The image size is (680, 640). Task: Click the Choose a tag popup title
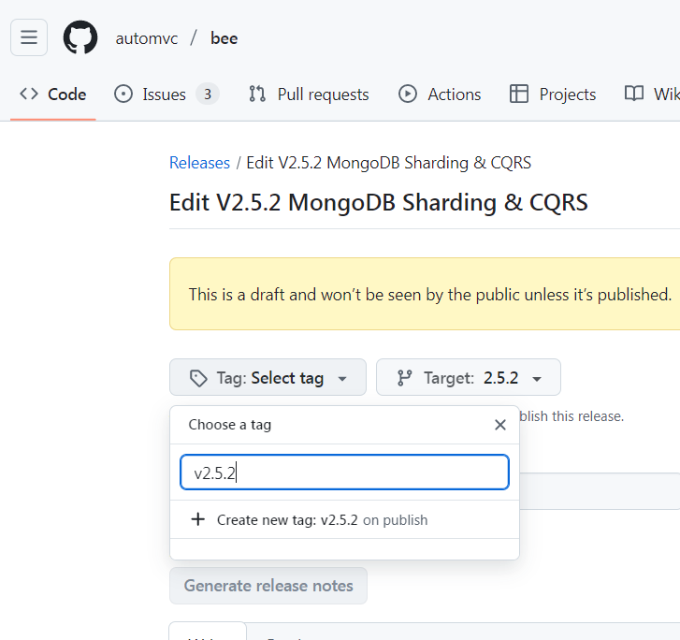click(230, 425)
